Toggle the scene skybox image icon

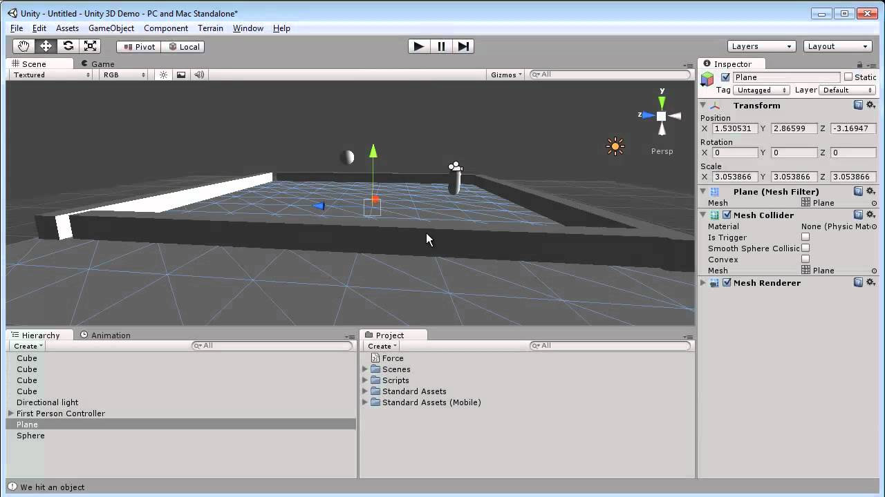181,75
